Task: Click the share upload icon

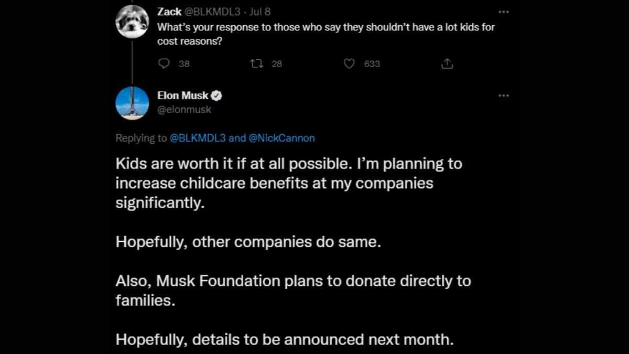Action: coord(447,63)
